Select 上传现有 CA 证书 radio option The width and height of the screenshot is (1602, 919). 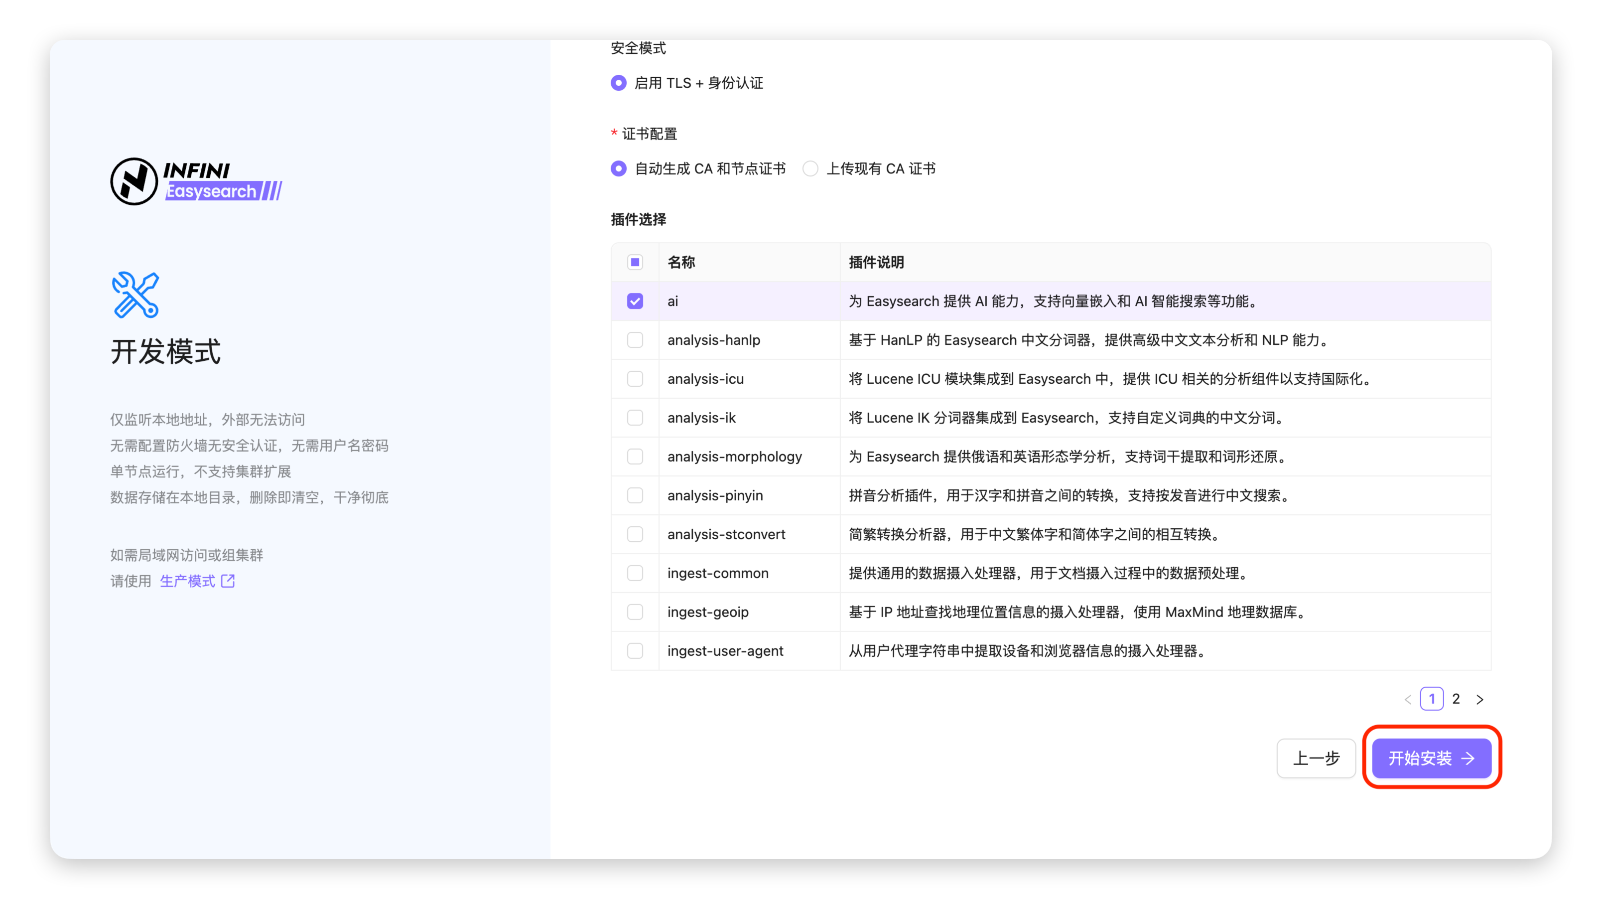click(810, 168)
